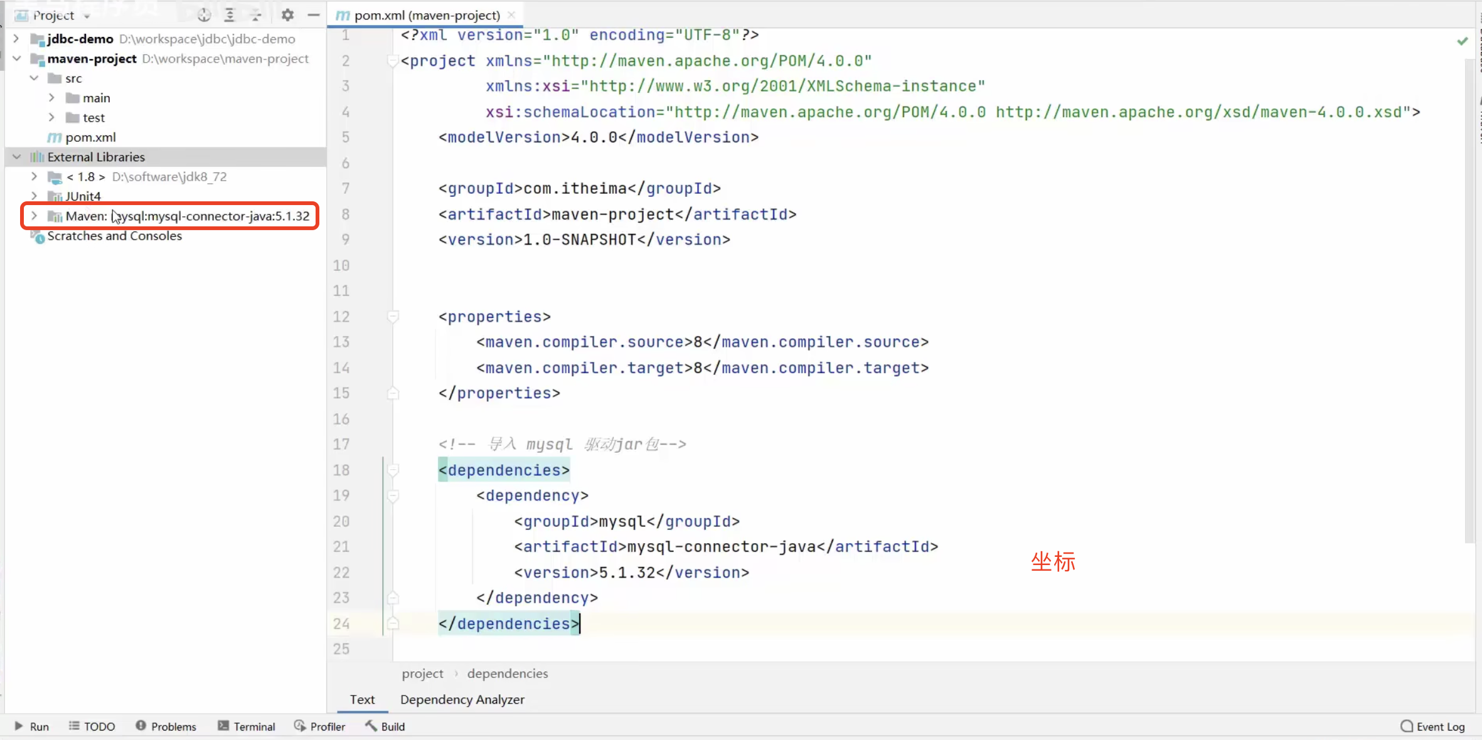Click fold end marker at line 24

pos(393,623)
